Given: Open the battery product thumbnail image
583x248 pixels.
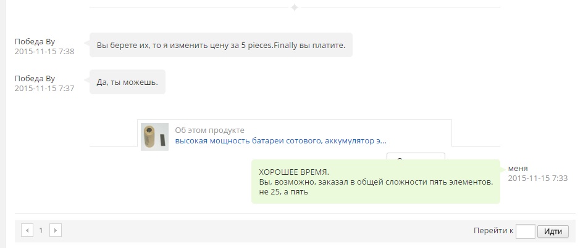Looking at the screenshot, I should (154, 137).
